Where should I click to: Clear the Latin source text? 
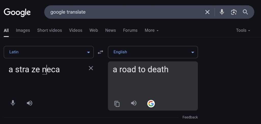click(x=91, y=68)
